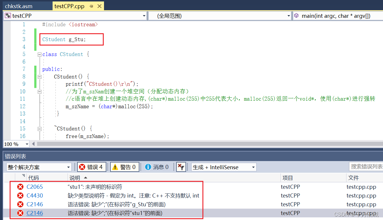
Task: Click testCPP project cell in the C2065 row
Action: pyautogui.click(x=290, y=187)
